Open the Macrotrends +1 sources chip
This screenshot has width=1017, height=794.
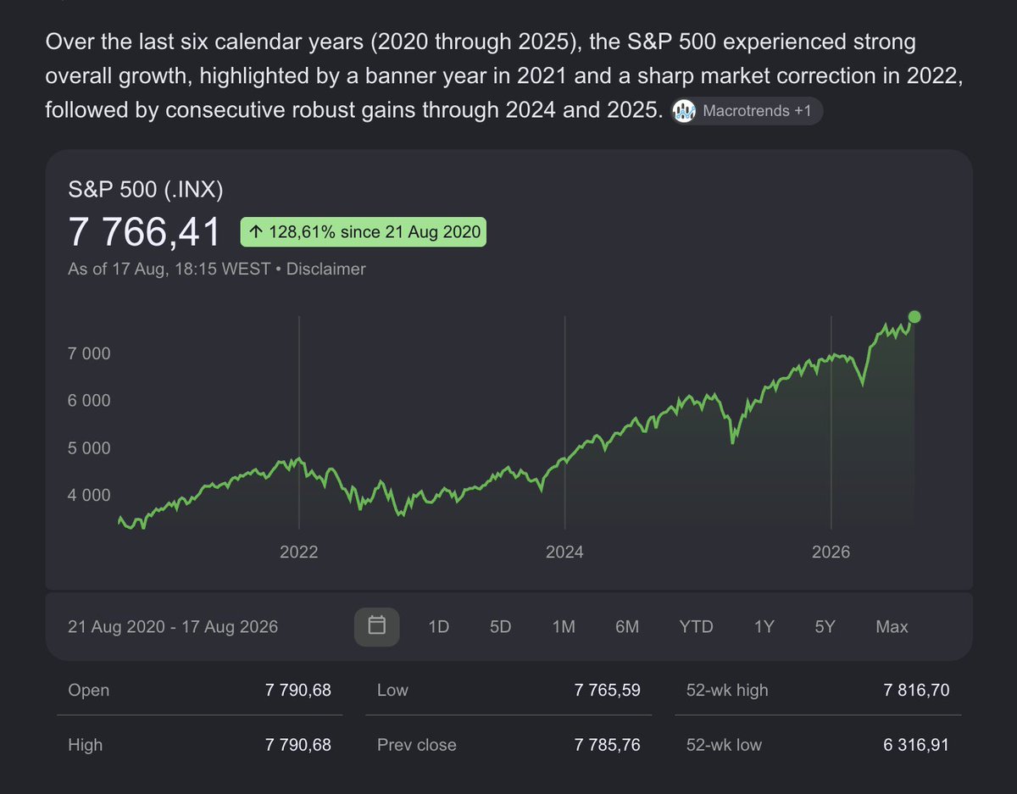(x=747, y=112)
